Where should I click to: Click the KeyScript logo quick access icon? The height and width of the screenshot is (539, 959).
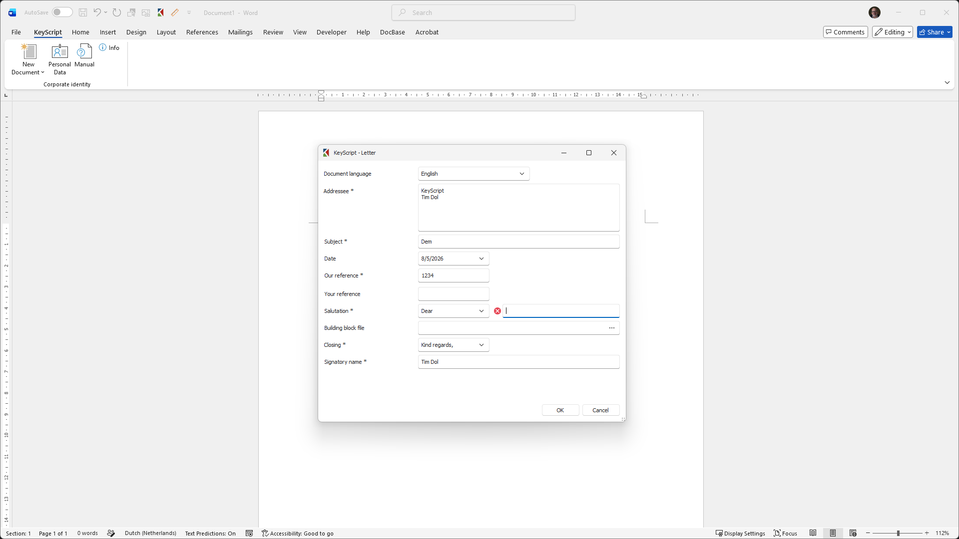click(x=161, y=12)
